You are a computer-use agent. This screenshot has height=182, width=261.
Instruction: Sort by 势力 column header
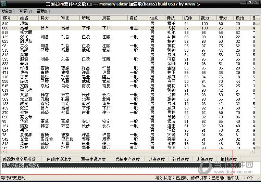(49, 18)
